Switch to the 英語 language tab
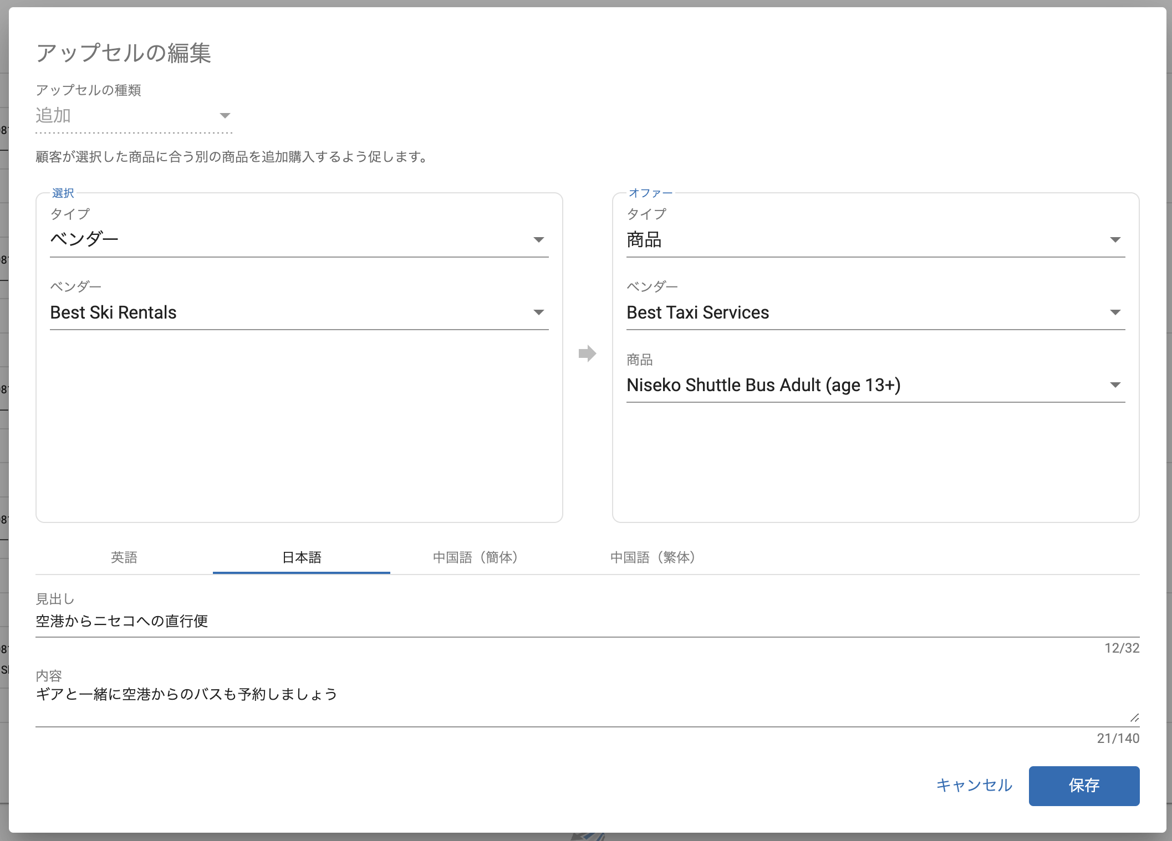The image size is (1172, 841). [x=124, y=557]
